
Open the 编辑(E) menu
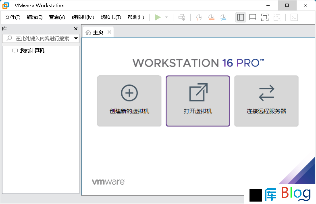tap(35, 17)
